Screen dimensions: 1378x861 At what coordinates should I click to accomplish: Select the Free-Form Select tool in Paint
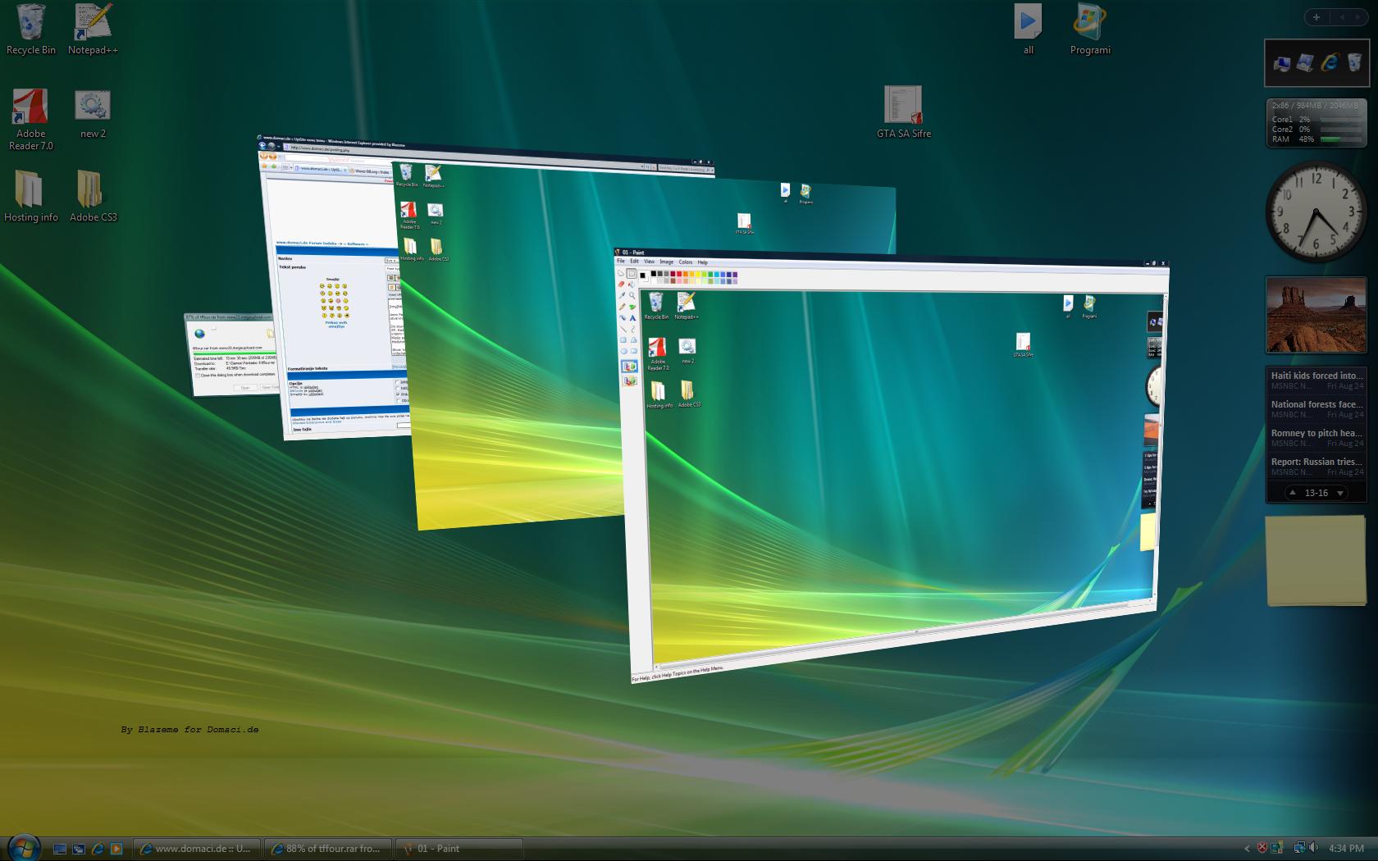coord(621,273)
